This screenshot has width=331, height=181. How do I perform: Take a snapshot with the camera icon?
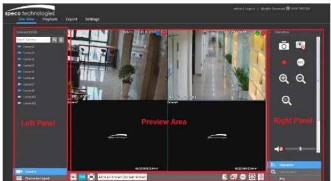[x=284, y=46]
